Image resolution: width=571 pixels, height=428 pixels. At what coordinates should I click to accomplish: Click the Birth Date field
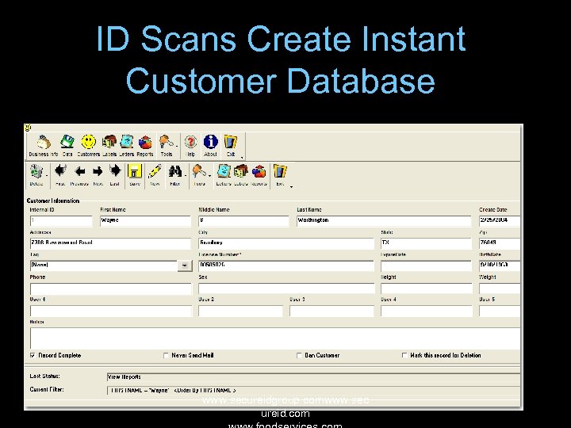click(500, 266)
